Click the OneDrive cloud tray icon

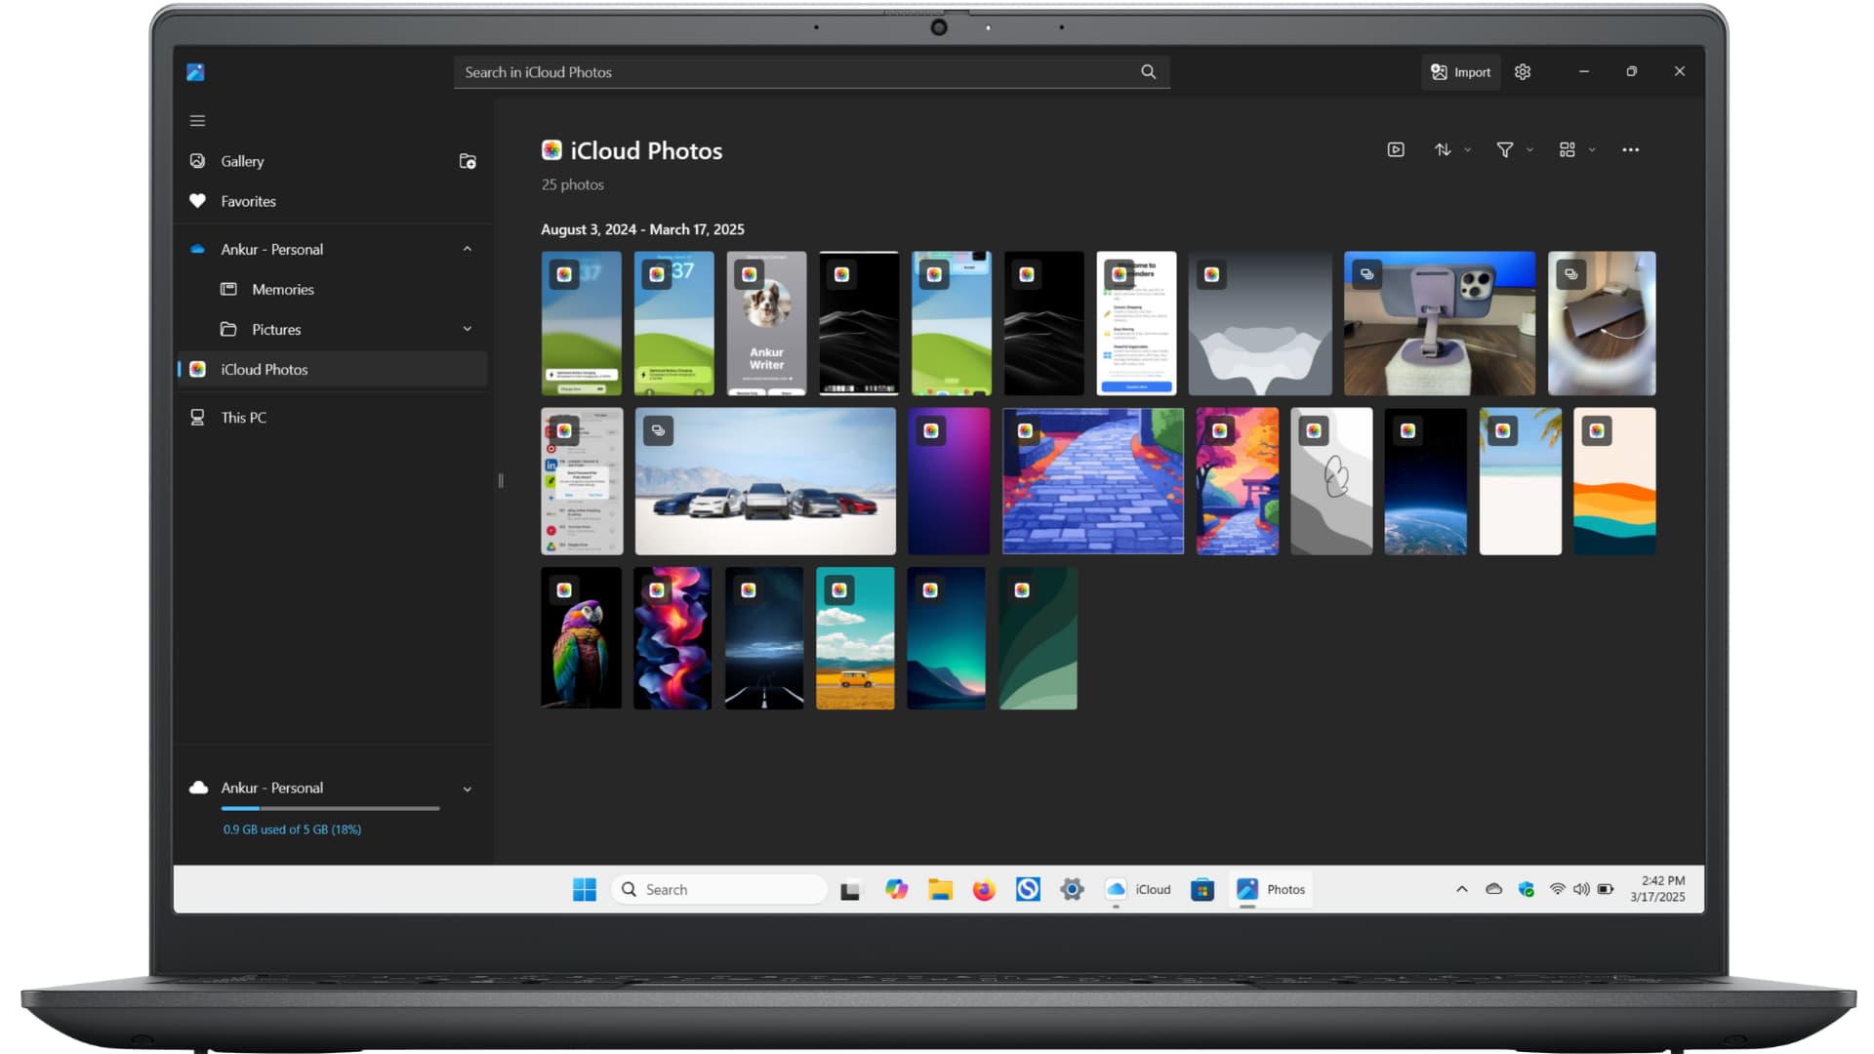pyautogui.click(x=1493, y=890)
